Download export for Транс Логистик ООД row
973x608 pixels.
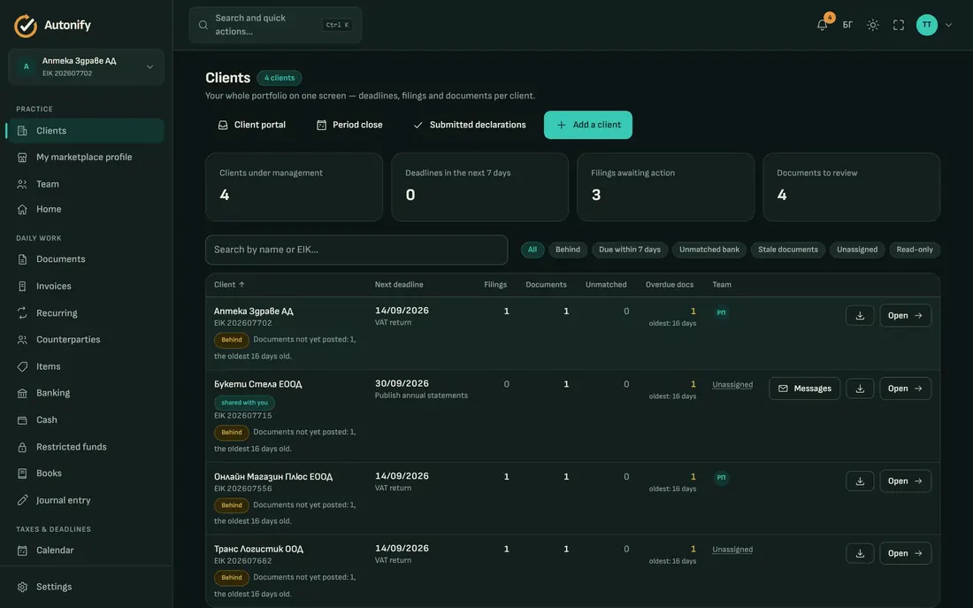(x=860, y=553)
